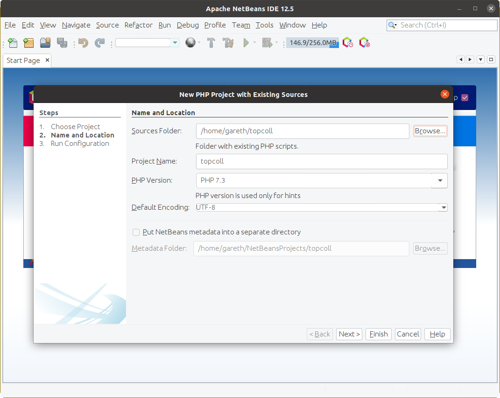Expand Debug Project dropdown arrow
Screen dimensions: 500x398
point(276,42)
